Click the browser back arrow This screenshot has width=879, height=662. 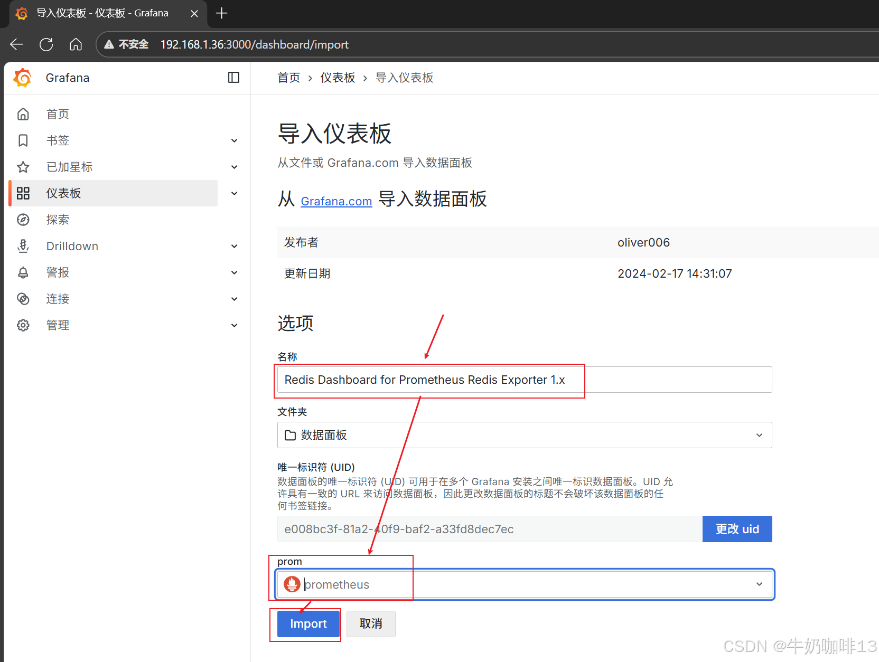(17, 44)
